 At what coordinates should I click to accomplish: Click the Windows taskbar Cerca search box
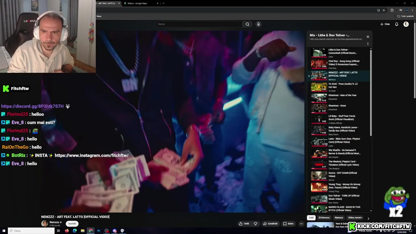pyautogui.click(x=31, y=231)
